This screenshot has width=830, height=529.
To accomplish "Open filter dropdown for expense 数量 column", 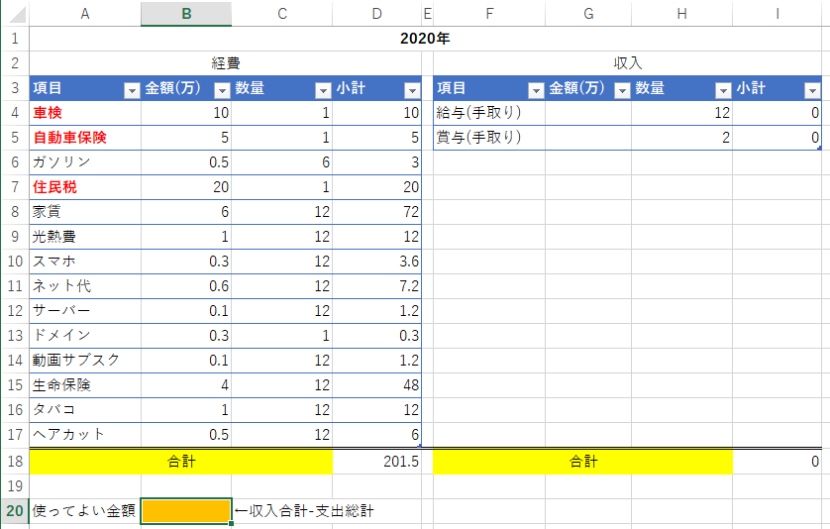I will coord(323,91).
